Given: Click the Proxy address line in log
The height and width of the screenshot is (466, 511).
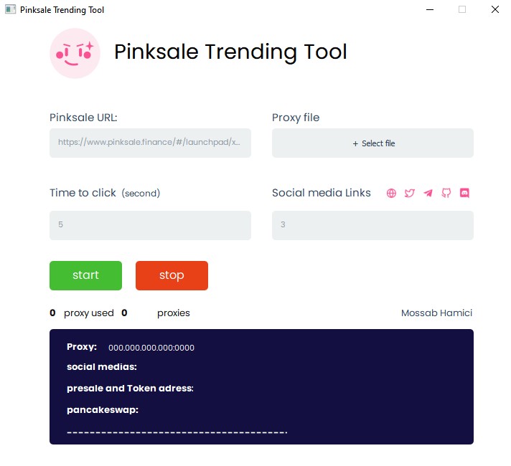Looking at the screenshot, I should (x=131, y=347).
